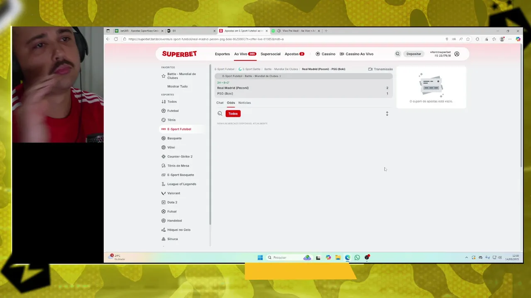Toggle expand/collapse all markets arrows

click(387, 113)
